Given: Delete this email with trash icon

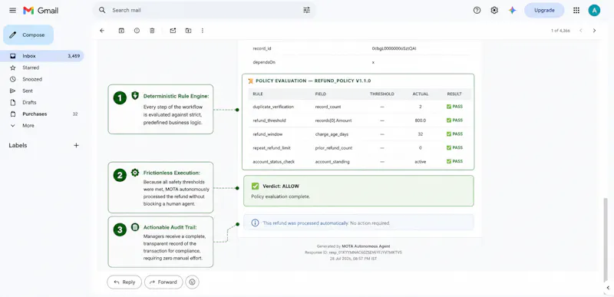Looking at the screenshot, I should coord(152,31).
